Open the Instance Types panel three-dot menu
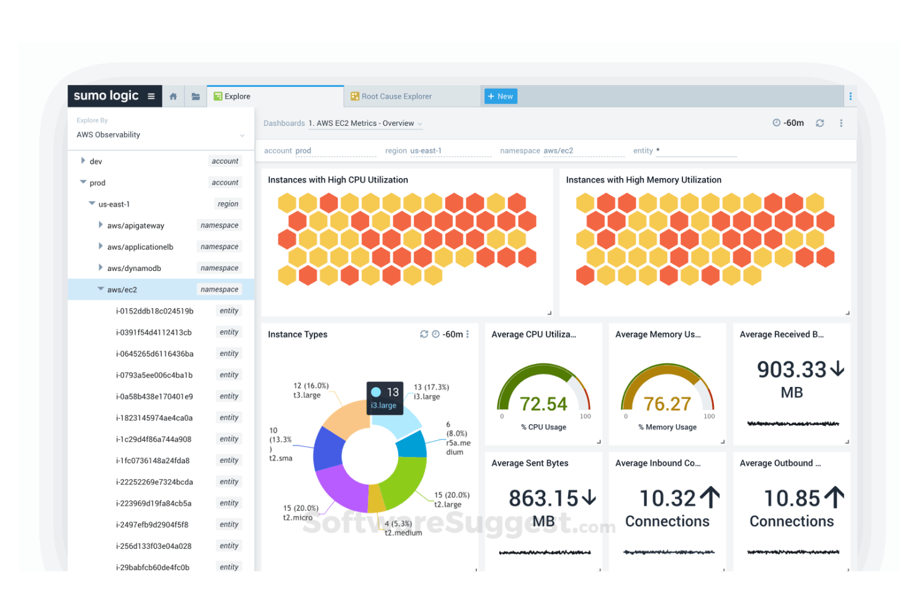Screen dimensions: 918x612 point(468,334)
